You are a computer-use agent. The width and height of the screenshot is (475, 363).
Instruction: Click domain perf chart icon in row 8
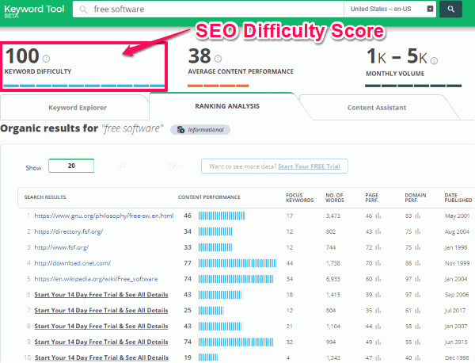click(x=418, y=327)
